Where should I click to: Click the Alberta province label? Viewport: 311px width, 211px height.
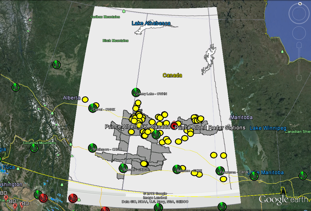point(71,98)
